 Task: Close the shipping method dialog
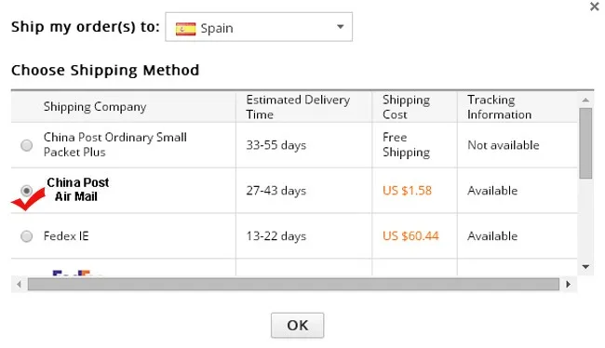click(x=594, y=7)
